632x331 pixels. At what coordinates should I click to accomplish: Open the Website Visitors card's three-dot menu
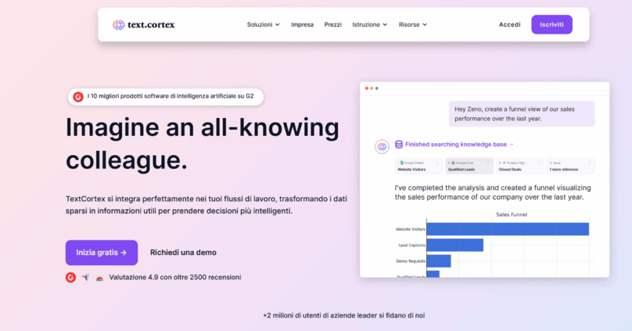(x=439, y=164)
